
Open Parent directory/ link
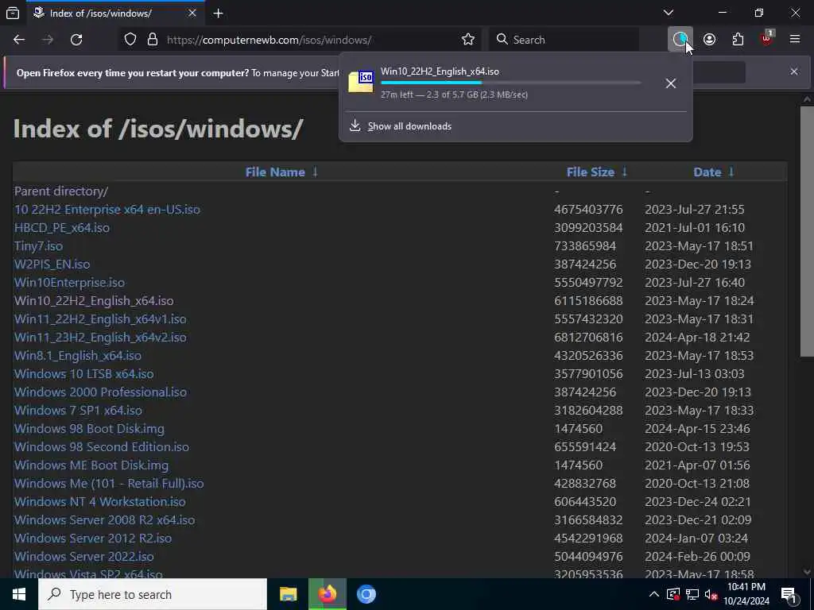tap(61, 191)
